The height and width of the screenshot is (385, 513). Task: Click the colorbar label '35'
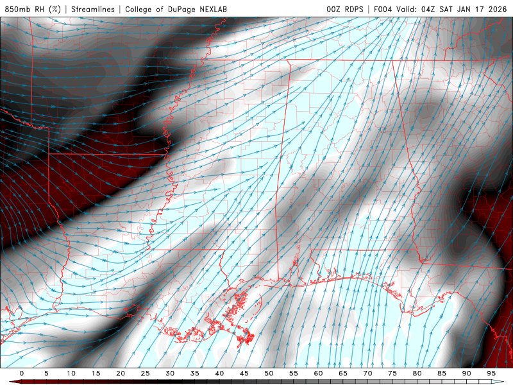pyautogui.click(x=195, y=373)
